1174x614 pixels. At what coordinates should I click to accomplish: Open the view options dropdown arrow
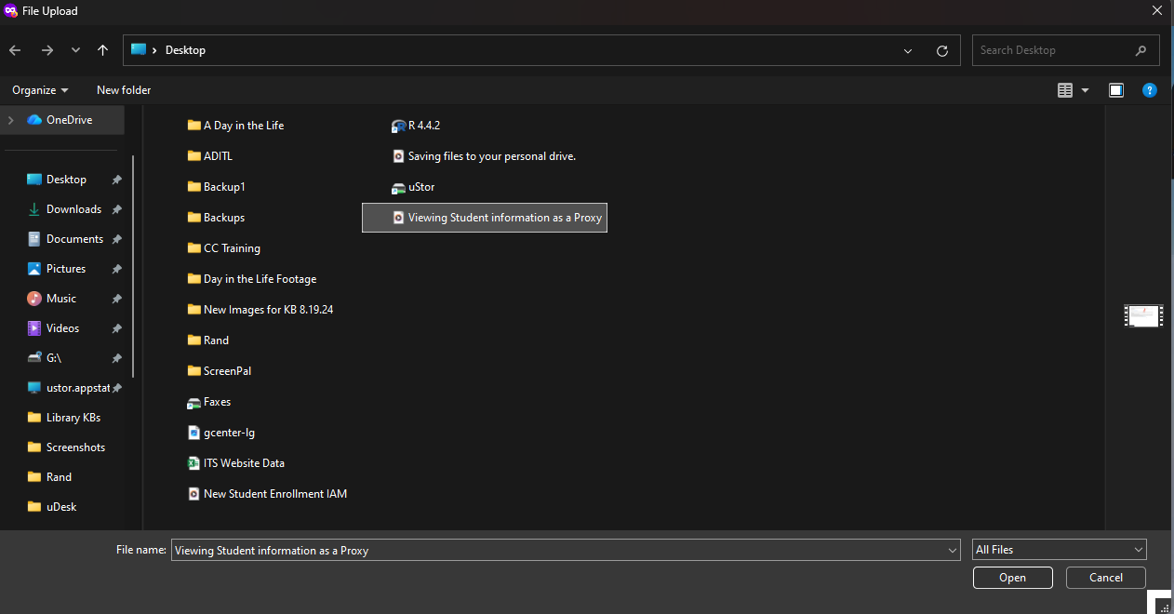click(1086, 90)
